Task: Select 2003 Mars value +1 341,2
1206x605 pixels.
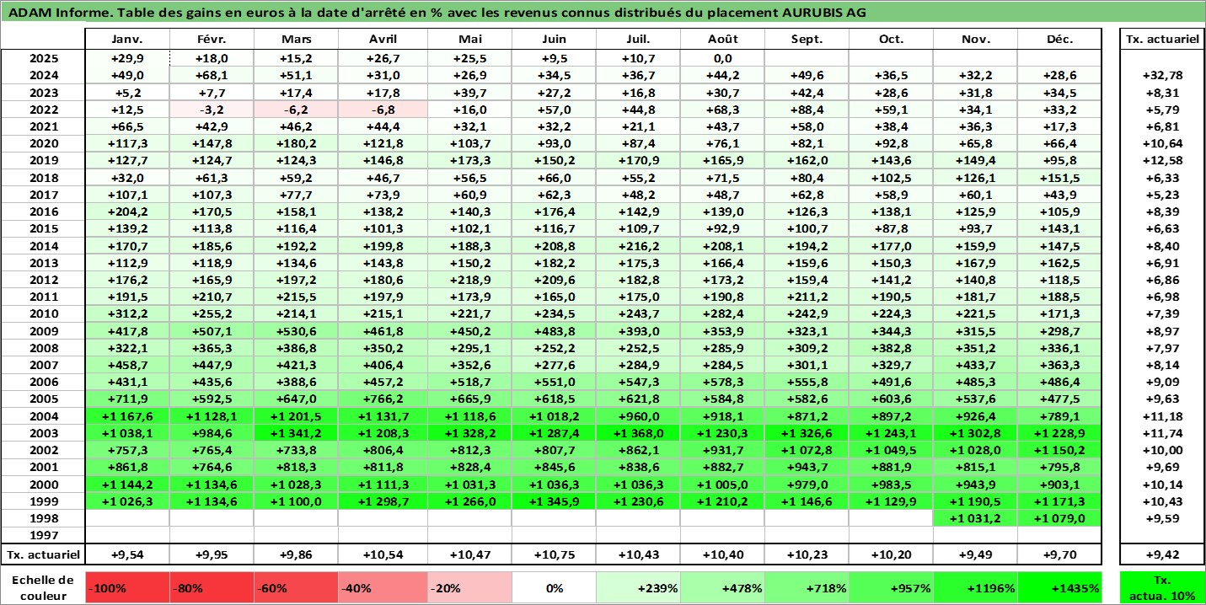Action: [297, 433]
